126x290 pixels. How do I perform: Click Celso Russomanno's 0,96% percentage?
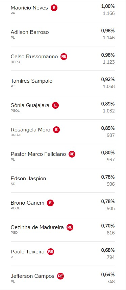click(108, 55)
